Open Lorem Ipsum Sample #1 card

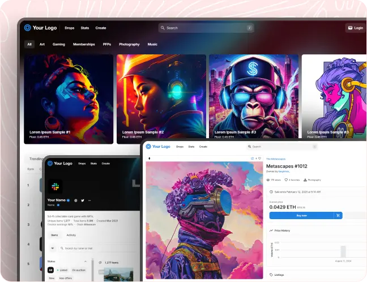pyautogui.click(x=69, y=99)
